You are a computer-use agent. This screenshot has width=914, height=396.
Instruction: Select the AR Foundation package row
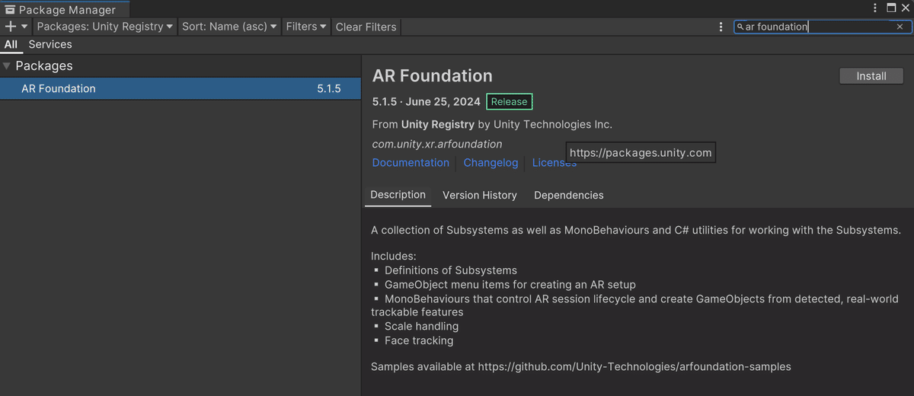(x=180, y=88)
